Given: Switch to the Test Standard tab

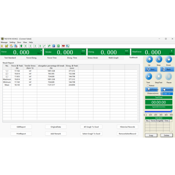Looking at the screenshot, I should coord(10,58).
